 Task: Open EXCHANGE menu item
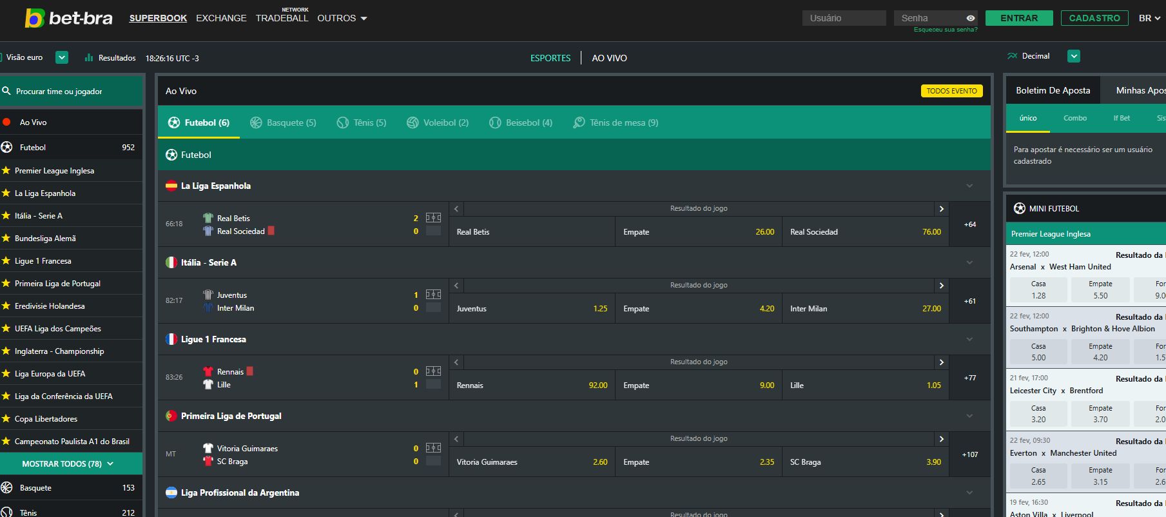coord(221,18)
